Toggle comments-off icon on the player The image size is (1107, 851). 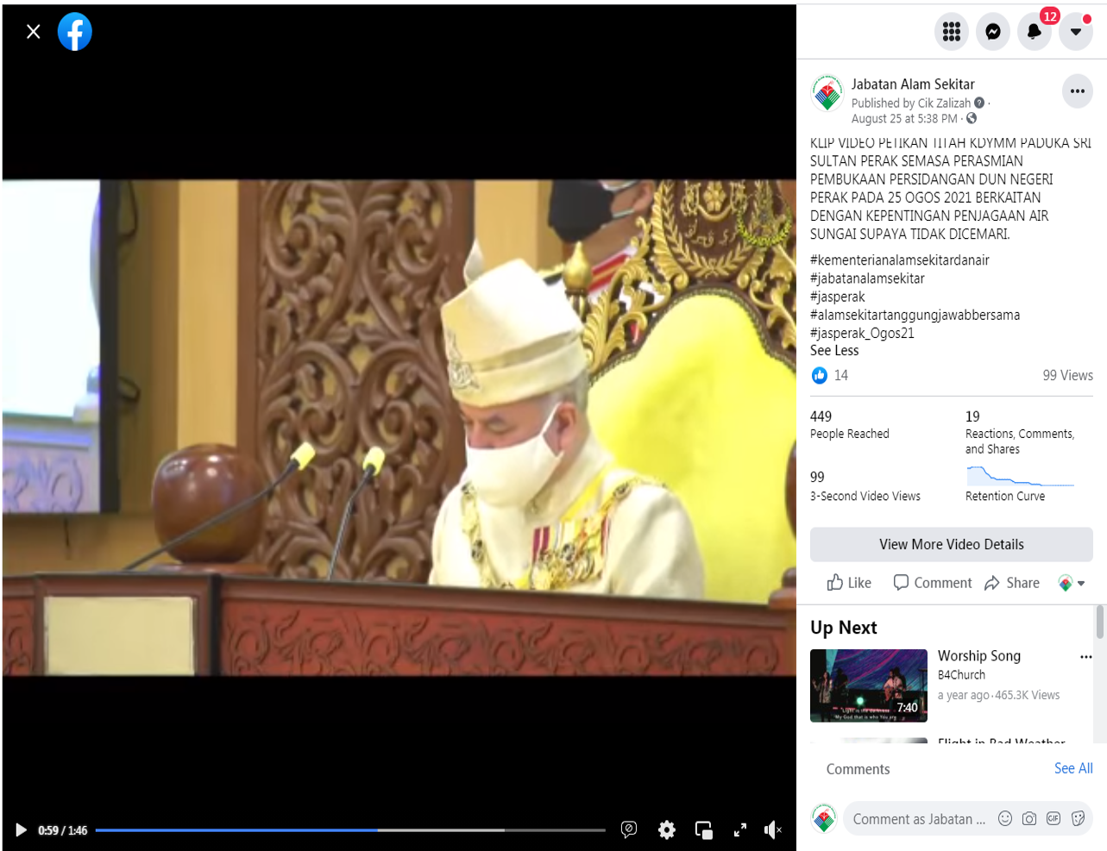pos(629,829)
